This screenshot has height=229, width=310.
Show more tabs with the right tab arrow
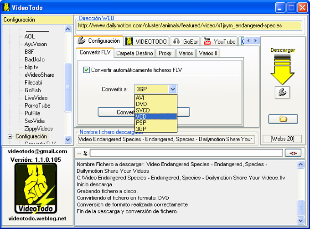(x=255, y=41)
